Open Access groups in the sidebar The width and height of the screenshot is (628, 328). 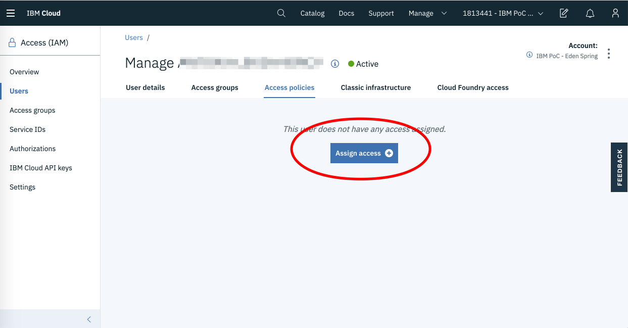32,110
